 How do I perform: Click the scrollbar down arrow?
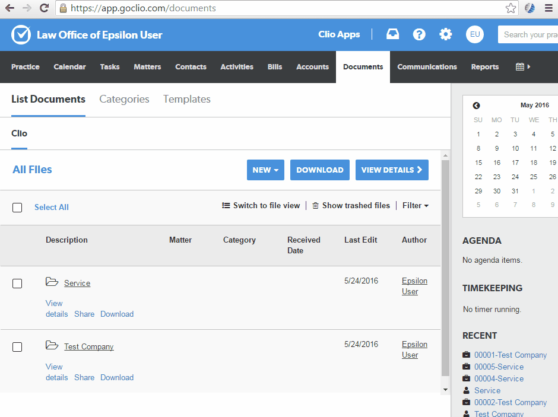click(445, 390)
